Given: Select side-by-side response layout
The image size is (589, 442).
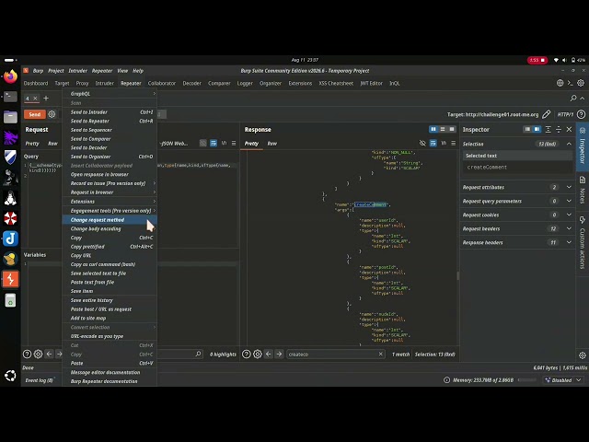Looking at the screenshot, I should coord(433,129).
